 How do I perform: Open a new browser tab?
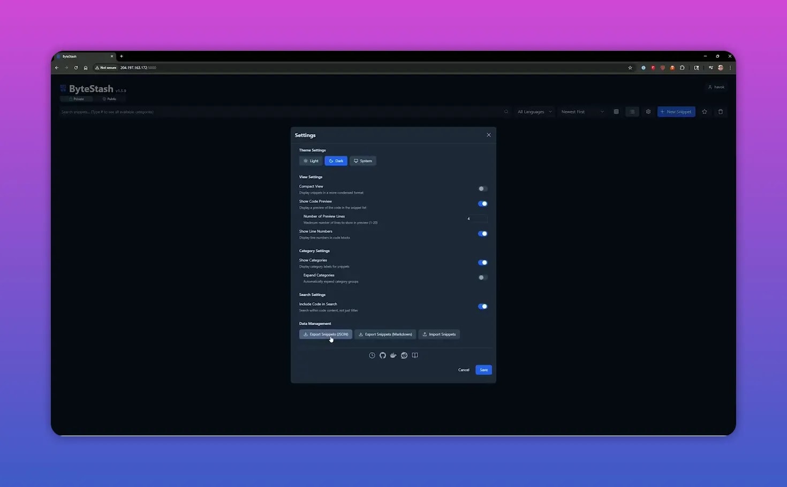122,56
